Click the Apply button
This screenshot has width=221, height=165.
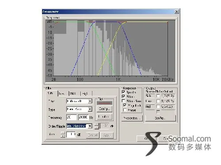(107, 135)
